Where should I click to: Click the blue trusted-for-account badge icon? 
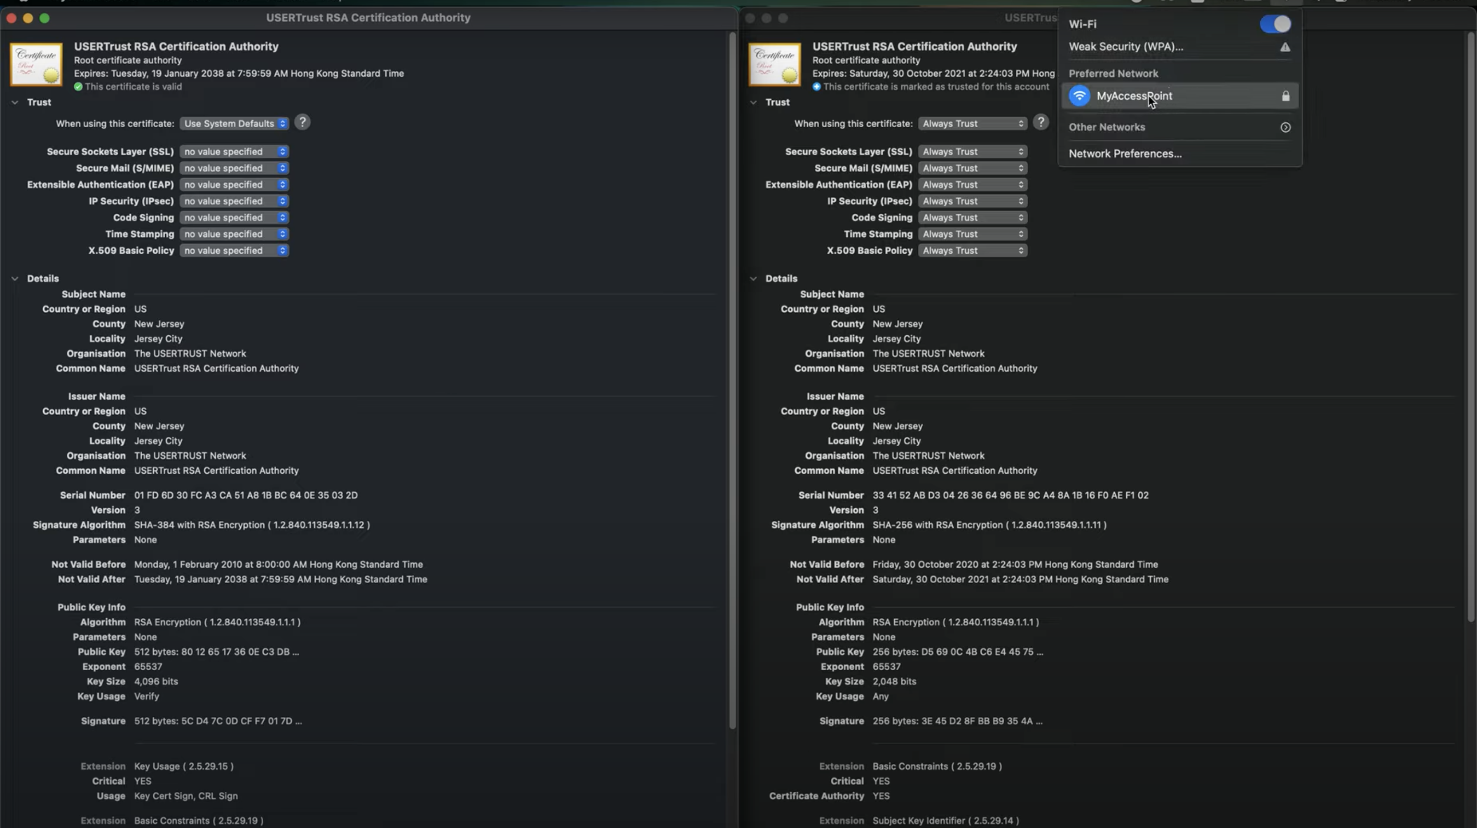[x=816, y=87]
